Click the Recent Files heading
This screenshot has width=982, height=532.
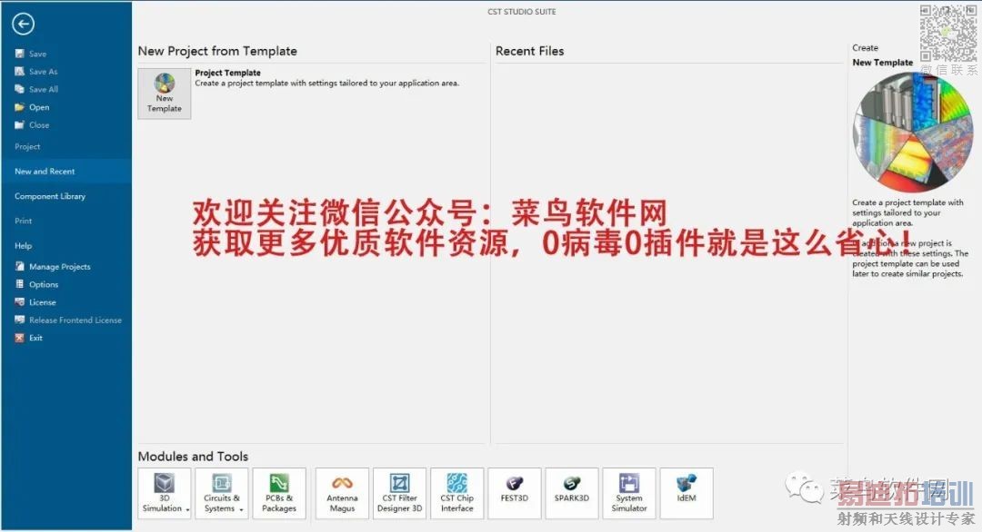pyautogui.click(x=529, y=51)
